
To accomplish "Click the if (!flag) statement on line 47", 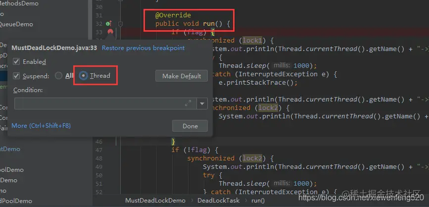I will click(194, 150).
